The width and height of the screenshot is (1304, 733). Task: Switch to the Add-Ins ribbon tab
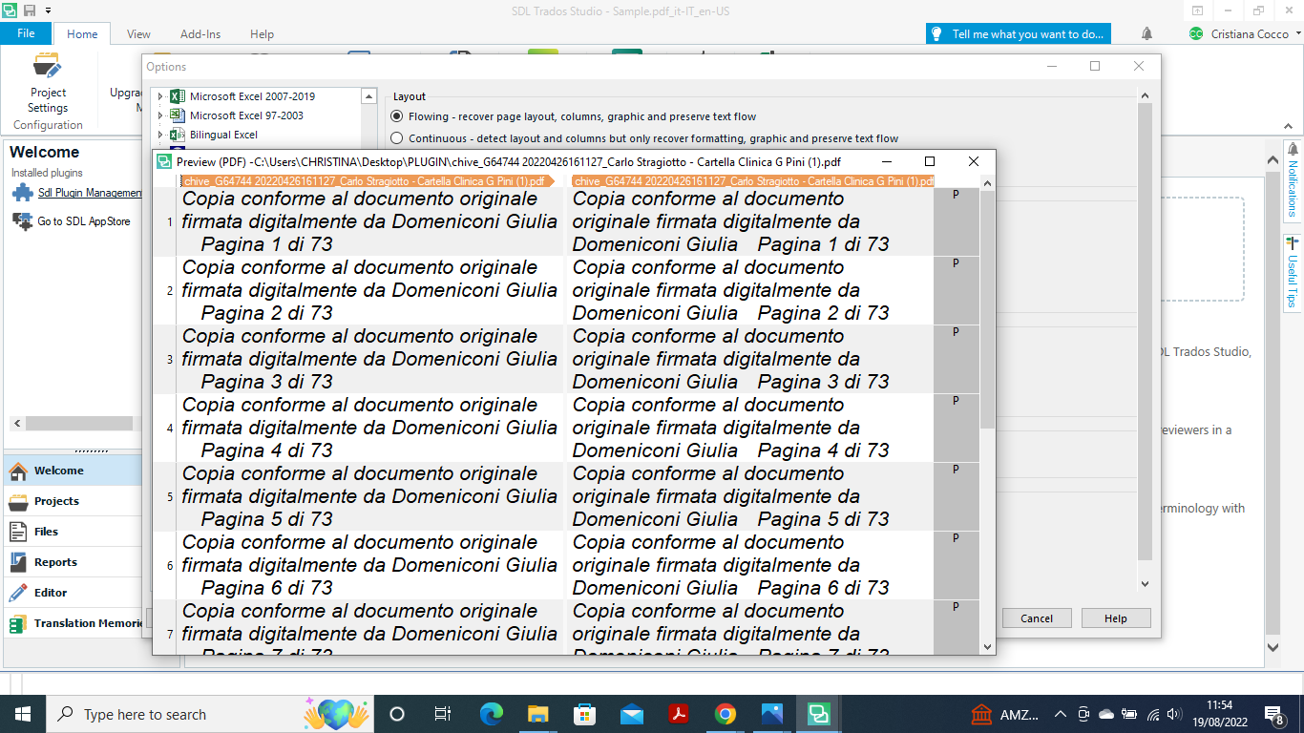(200, 34)
